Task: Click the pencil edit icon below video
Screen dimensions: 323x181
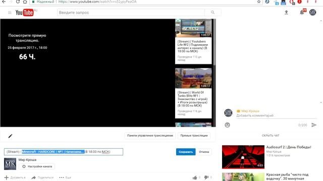Action: (x=10, y=136)
